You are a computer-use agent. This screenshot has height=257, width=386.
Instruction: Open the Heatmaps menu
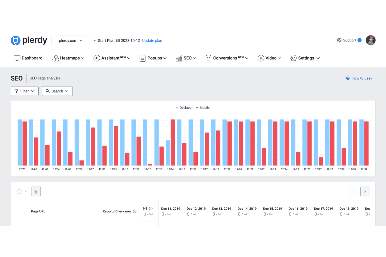coord(68,58)
